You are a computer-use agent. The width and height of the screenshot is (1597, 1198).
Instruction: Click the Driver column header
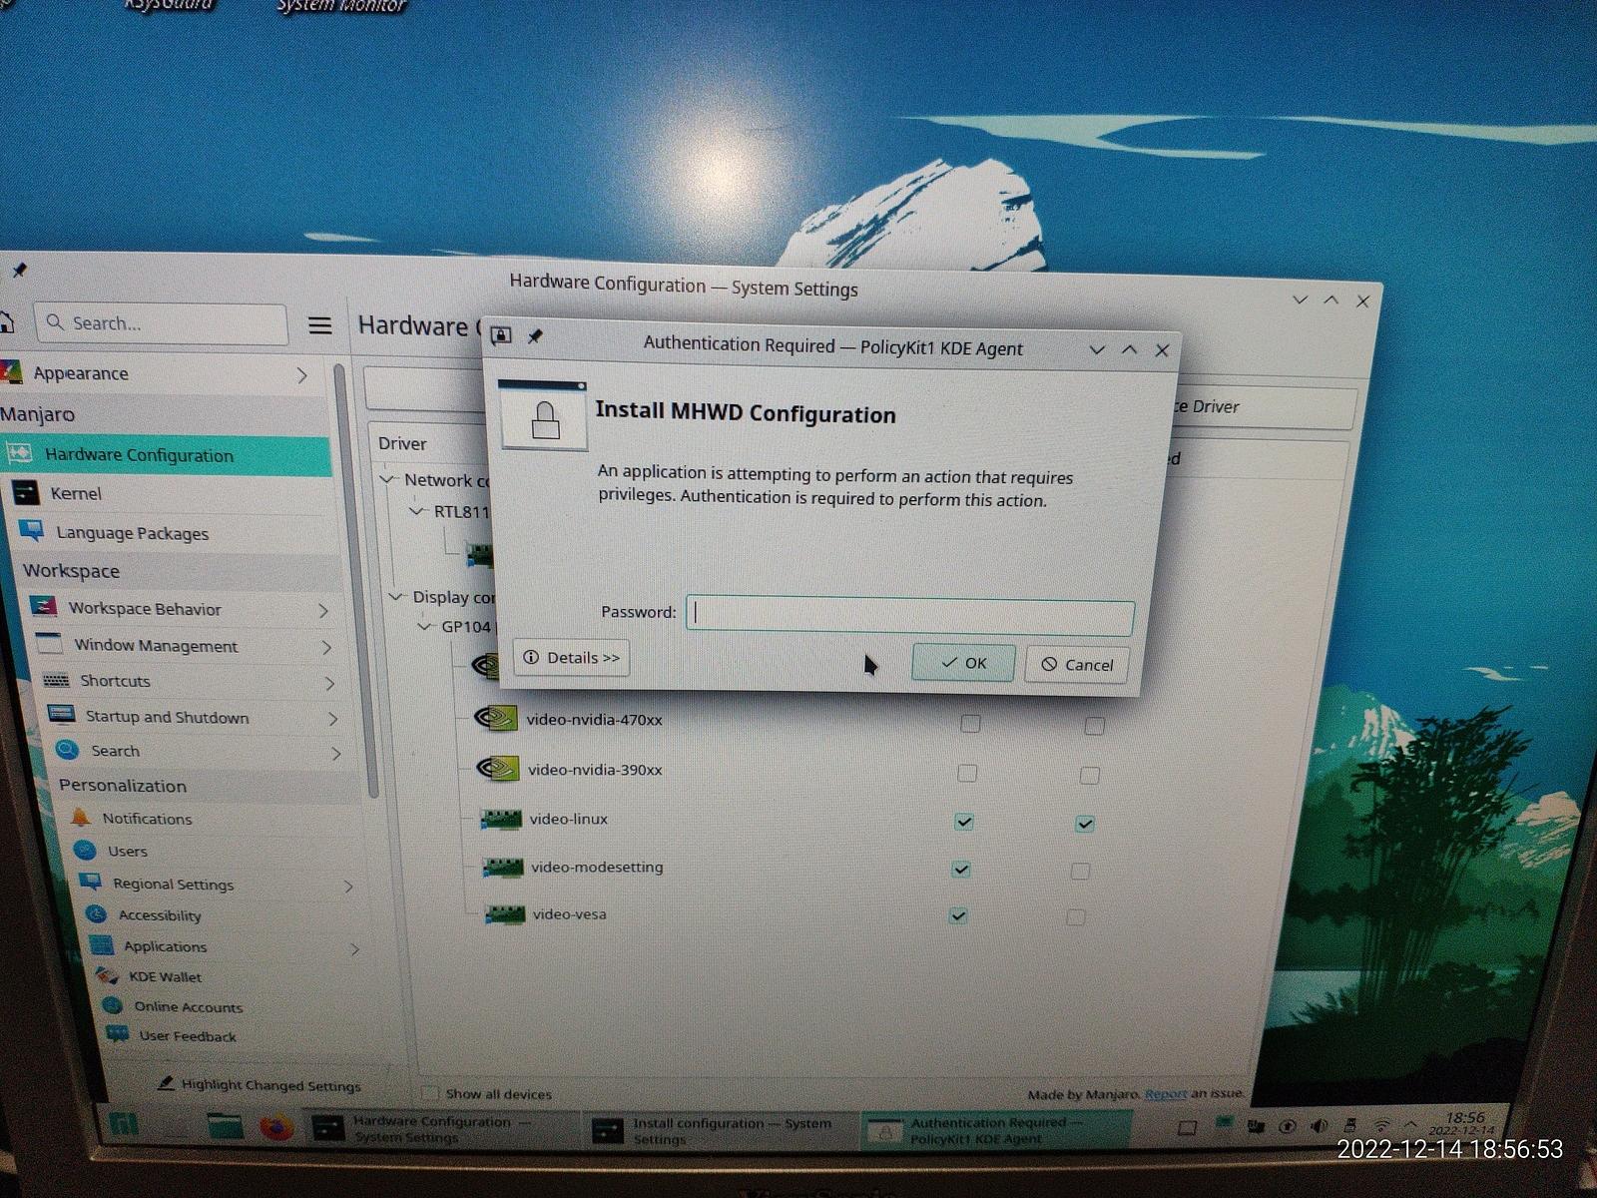pyautogui.click(x=402, y=443)
